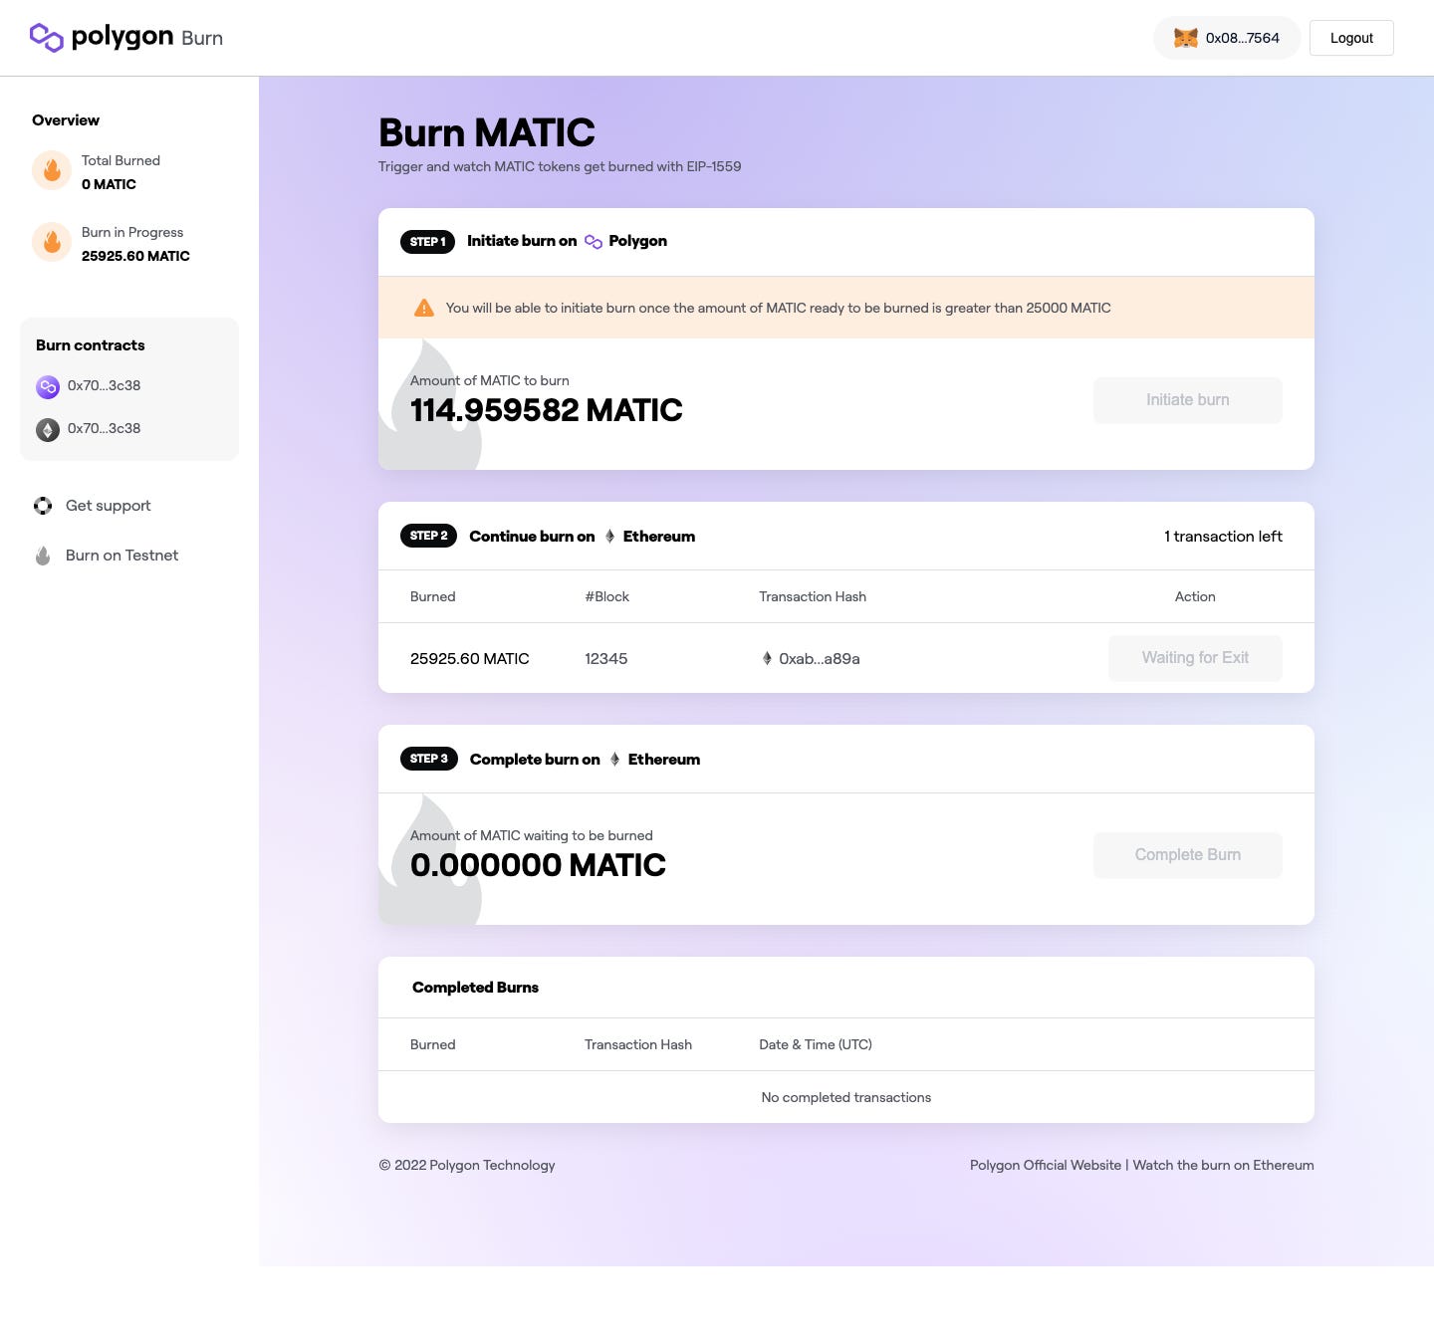
Task: Click the 0 MATIC total burned value
Action: pos(109,184)
